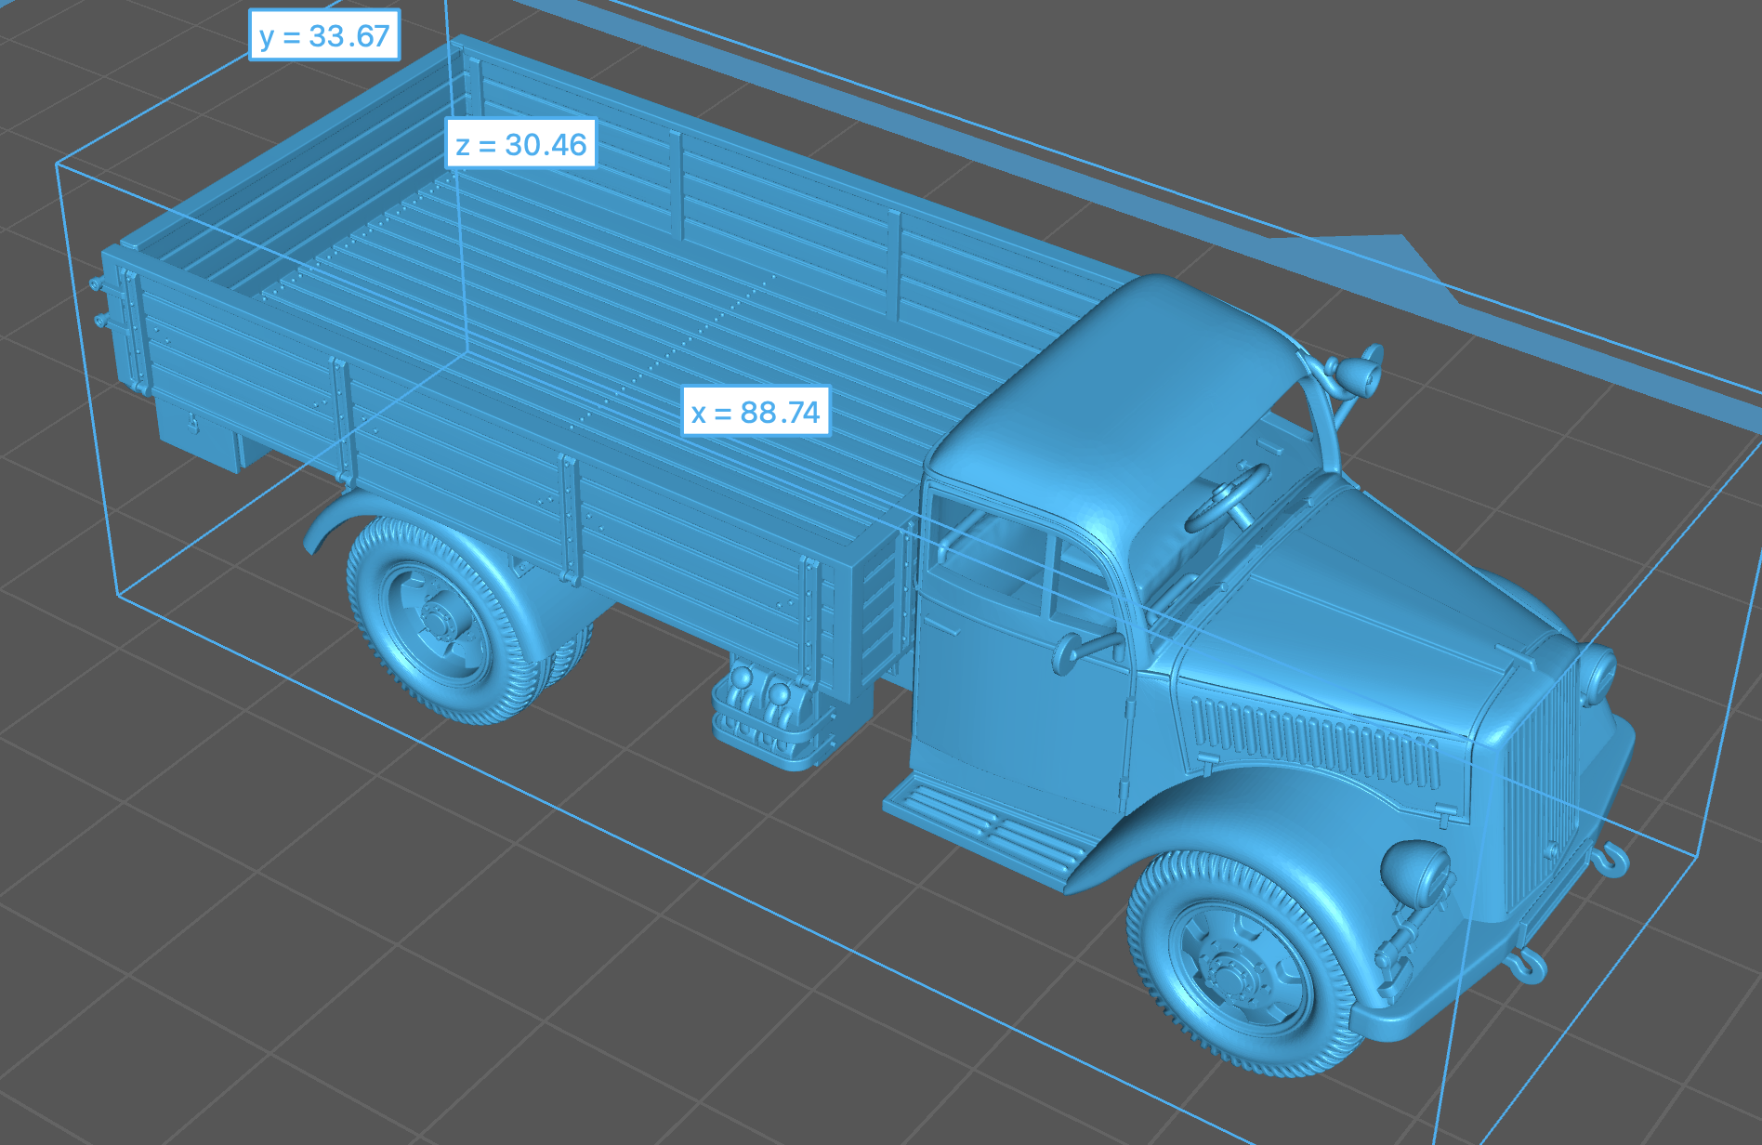Click the spotlight mounted beside the windshield
1762x1145 pixels.
tap(1361, 372)
